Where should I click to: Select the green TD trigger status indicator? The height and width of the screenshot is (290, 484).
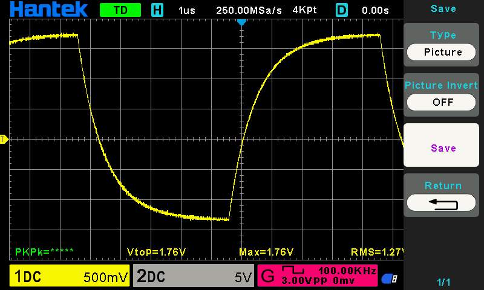(120, 10)
